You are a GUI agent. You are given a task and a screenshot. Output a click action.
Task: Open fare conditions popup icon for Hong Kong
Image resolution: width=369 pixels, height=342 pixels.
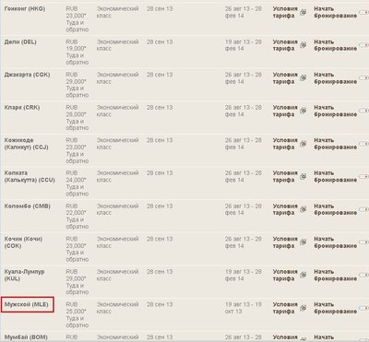pyautogui.click(x=303, y=12)
